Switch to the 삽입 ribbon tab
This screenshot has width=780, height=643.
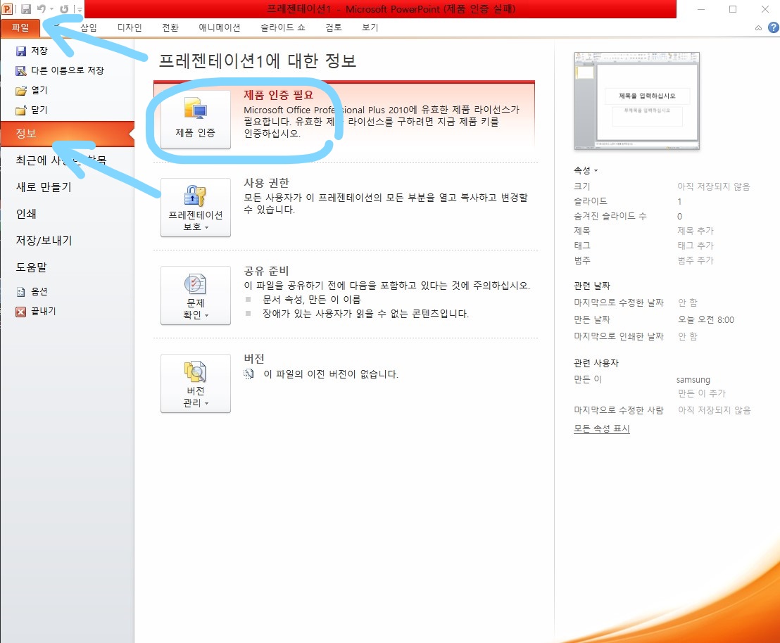[x=89, y=27]
